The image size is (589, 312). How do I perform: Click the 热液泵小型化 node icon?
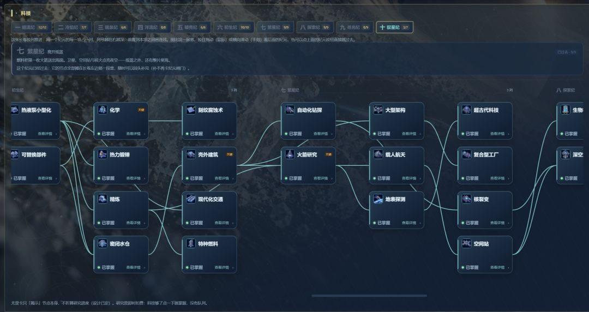[15, 110]
